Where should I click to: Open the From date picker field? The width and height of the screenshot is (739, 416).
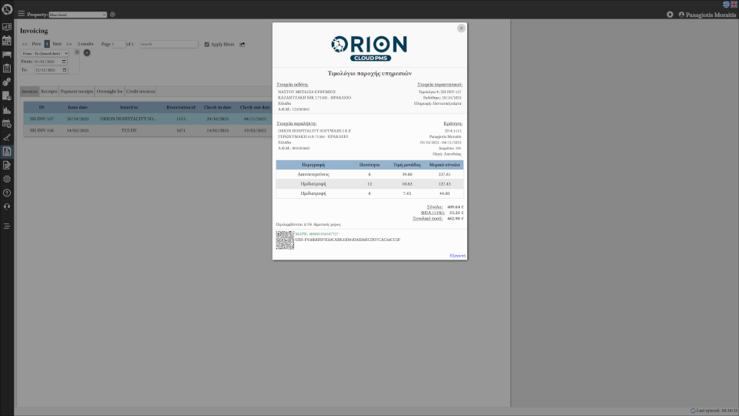tap(50, 61)
